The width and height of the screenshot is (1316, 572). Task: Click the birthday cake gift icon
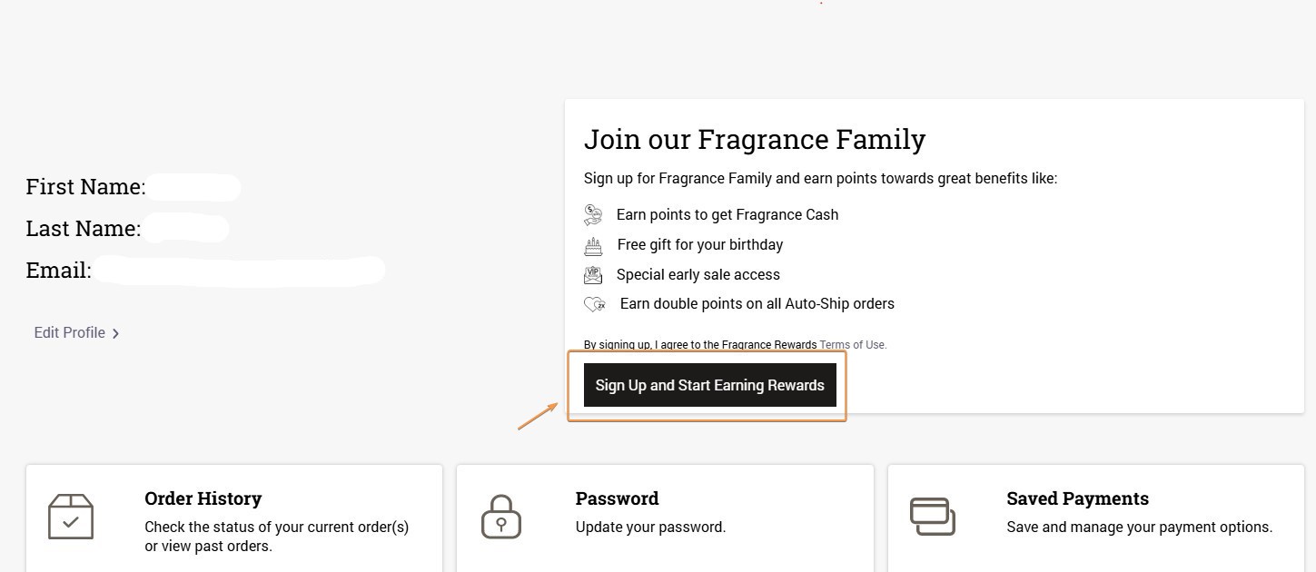click(593, 244)
